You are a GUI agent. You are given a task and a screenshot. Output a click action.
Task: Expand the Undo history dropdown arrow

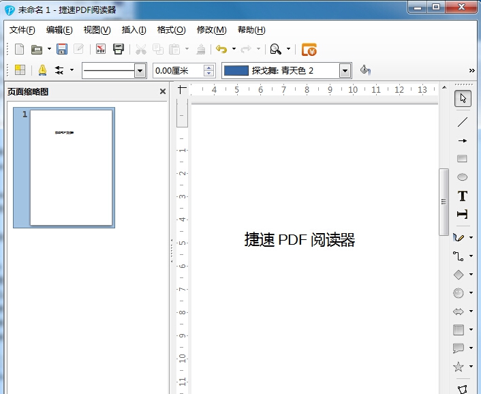coord(234,49)
